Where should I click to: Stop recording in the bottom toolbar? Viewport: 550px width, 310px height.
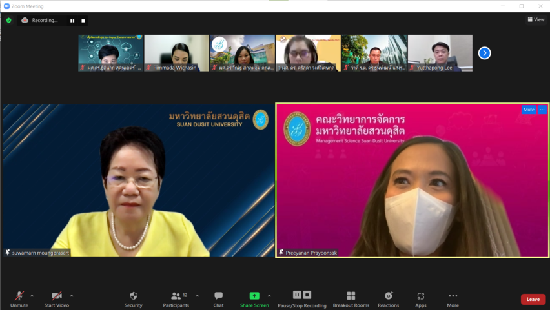click(x=307, y=295)
